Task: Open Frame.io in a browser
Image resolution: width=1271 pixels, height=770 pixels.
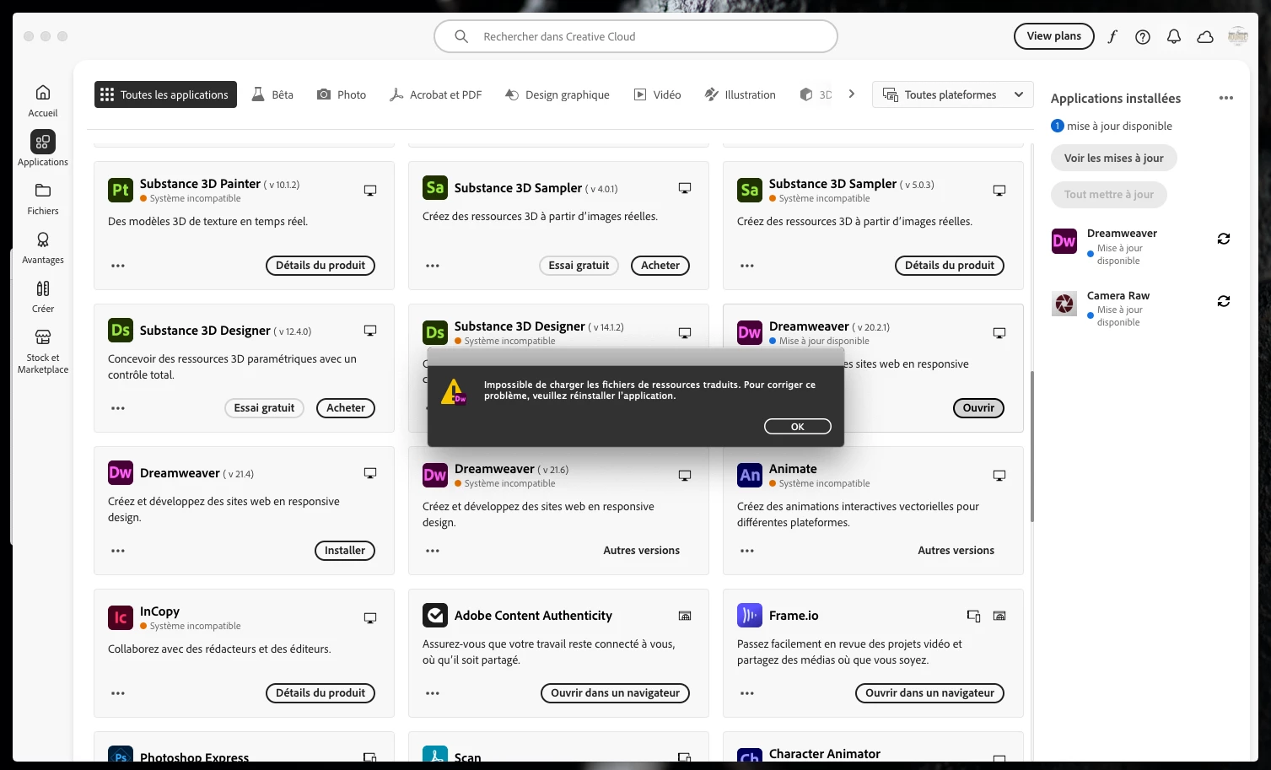Action: coord(929,693)
